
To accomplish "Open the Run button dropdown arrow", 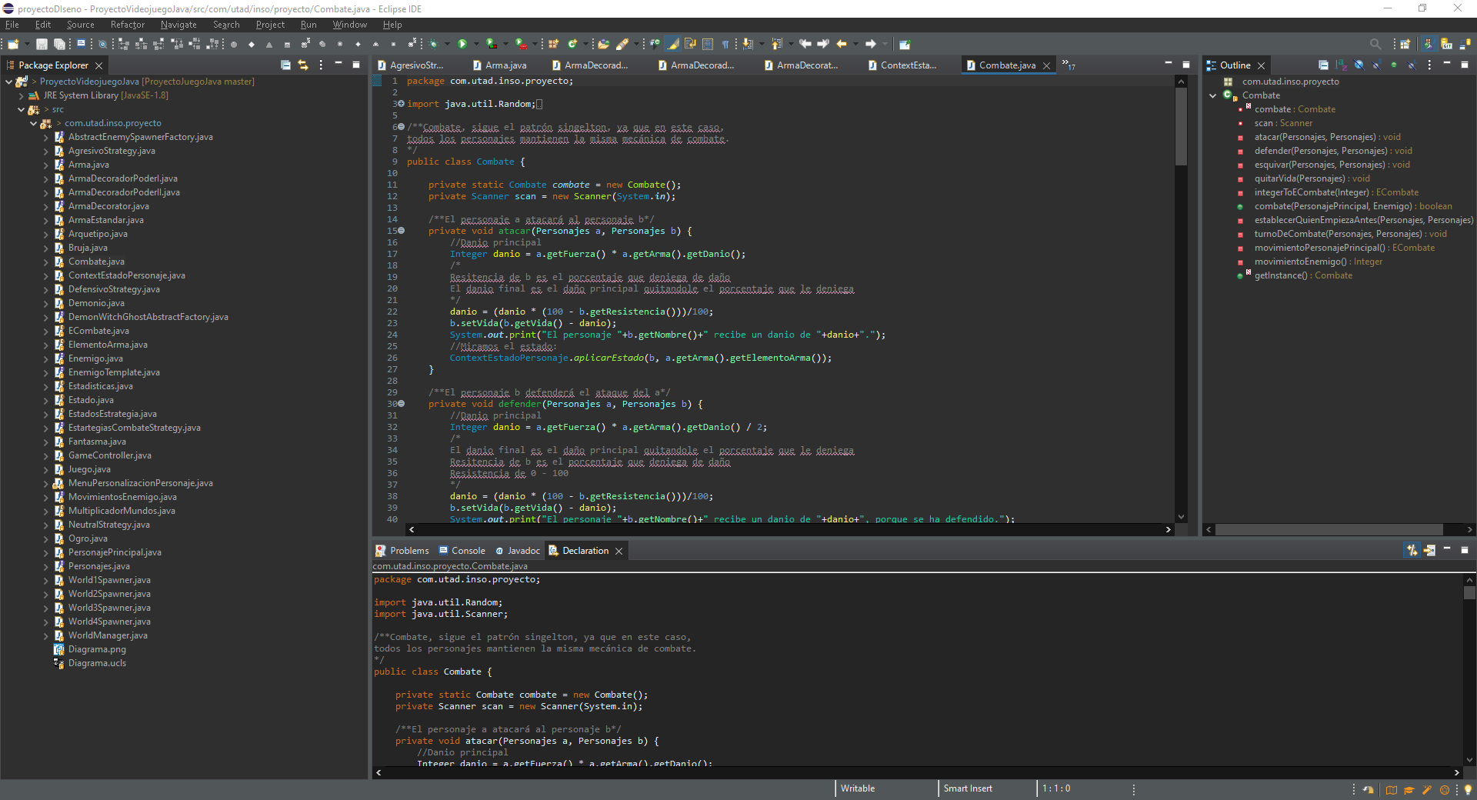I will point(477,44).
